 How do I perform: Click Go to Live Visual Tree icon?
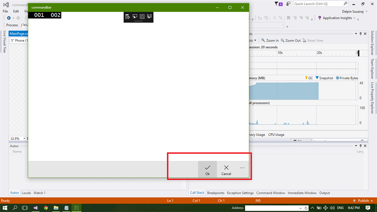click(x=127, y=17)
